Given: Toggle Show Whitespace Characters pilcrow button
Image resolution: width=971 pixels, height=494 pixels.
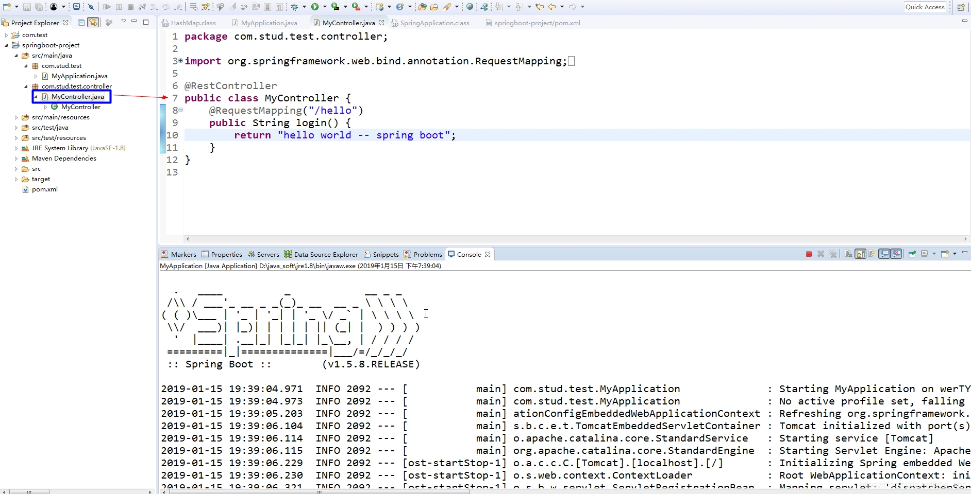Looking at the screenshot, I should (x=279, y=7).
